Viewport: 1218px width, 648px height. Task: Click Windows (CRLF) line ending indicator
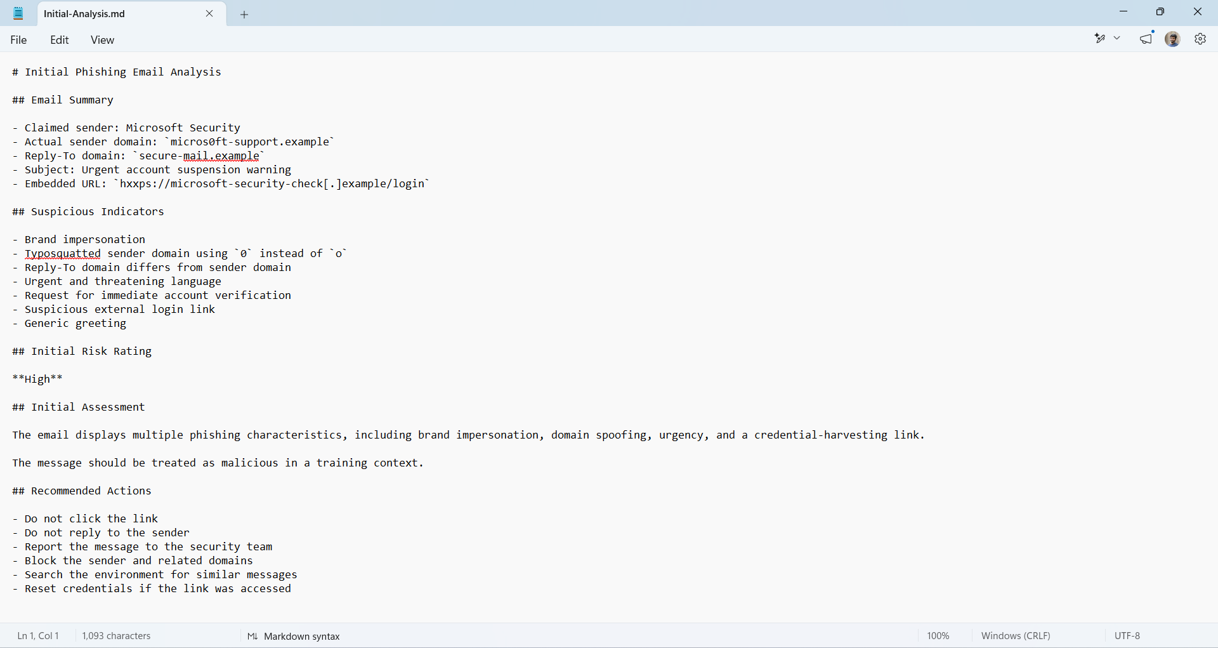click(1016, 636)
